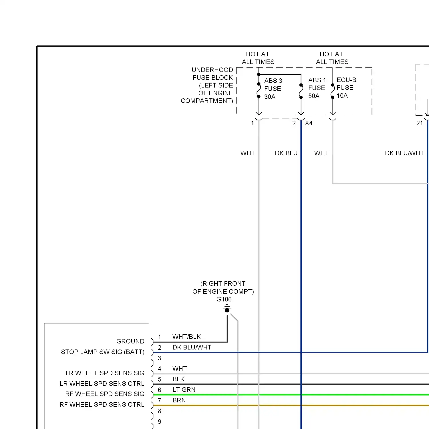Click the DK BLU wire label

point(286,153)
